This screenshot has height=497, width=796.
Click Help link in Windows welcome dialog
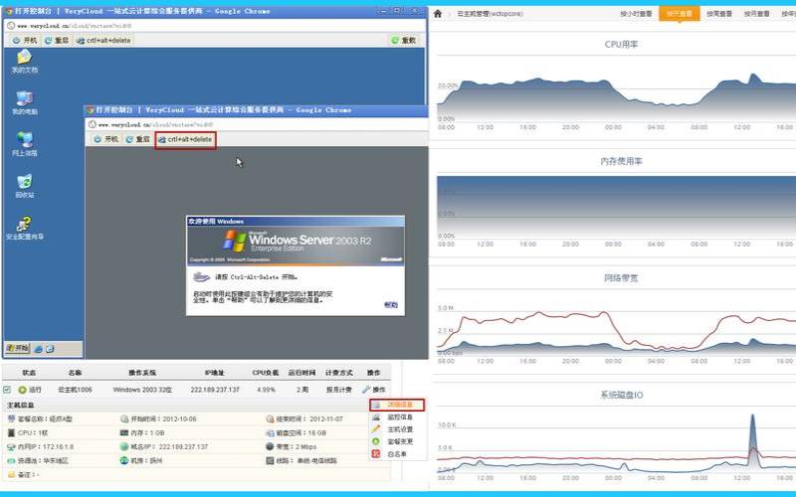click(391, 305)
